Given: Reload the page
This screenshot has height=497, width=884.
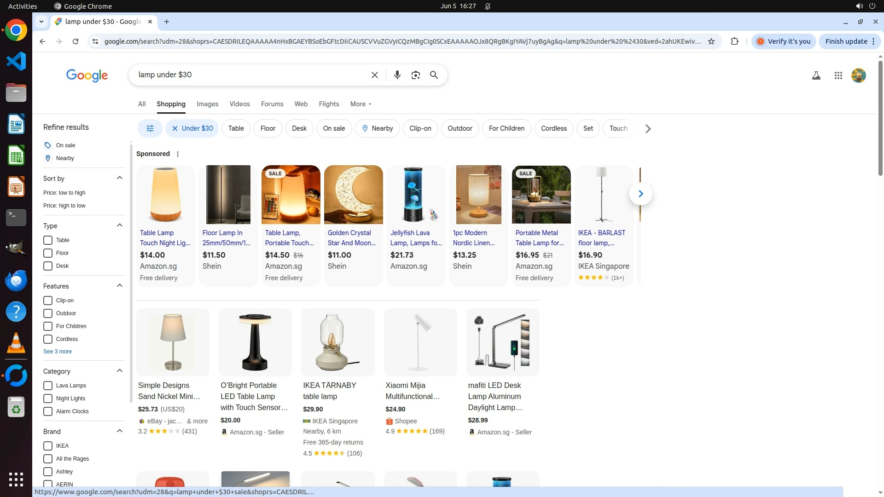Looking at the screenshot, I should pos(76,41).
